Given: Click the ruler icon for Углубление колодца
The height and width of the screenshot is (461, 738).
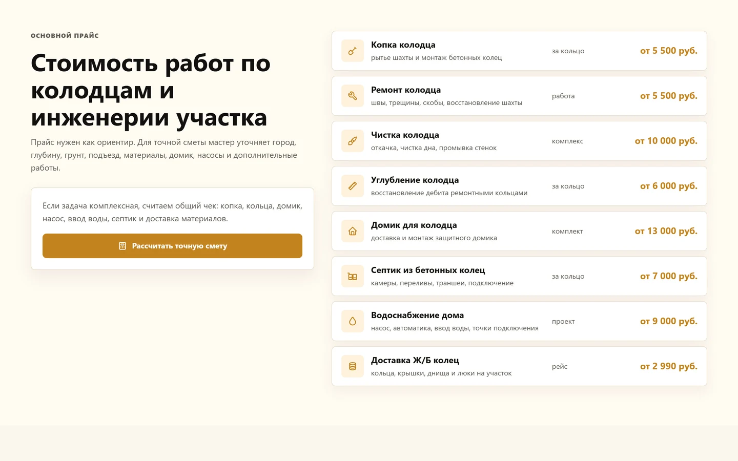Looking at the screenshot, I should click(353, 186).
